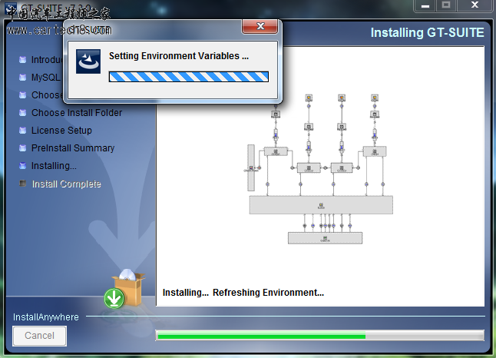Click the Installing GT-SUITE heading
The height and width of the screenshot is (358, 496).
tap(428, 32)
